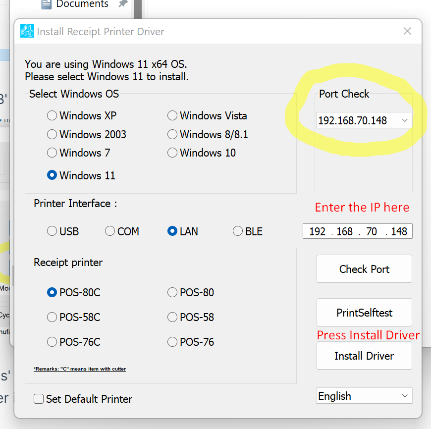Select Windows 8/8.1 operating system
The width and height of the screenshot is (431, 429).
(x=172, y=134)
